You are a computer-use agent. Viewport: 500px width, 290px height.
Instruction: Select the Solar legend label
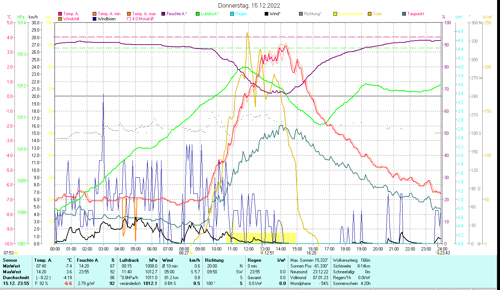[x=377, y=14]
